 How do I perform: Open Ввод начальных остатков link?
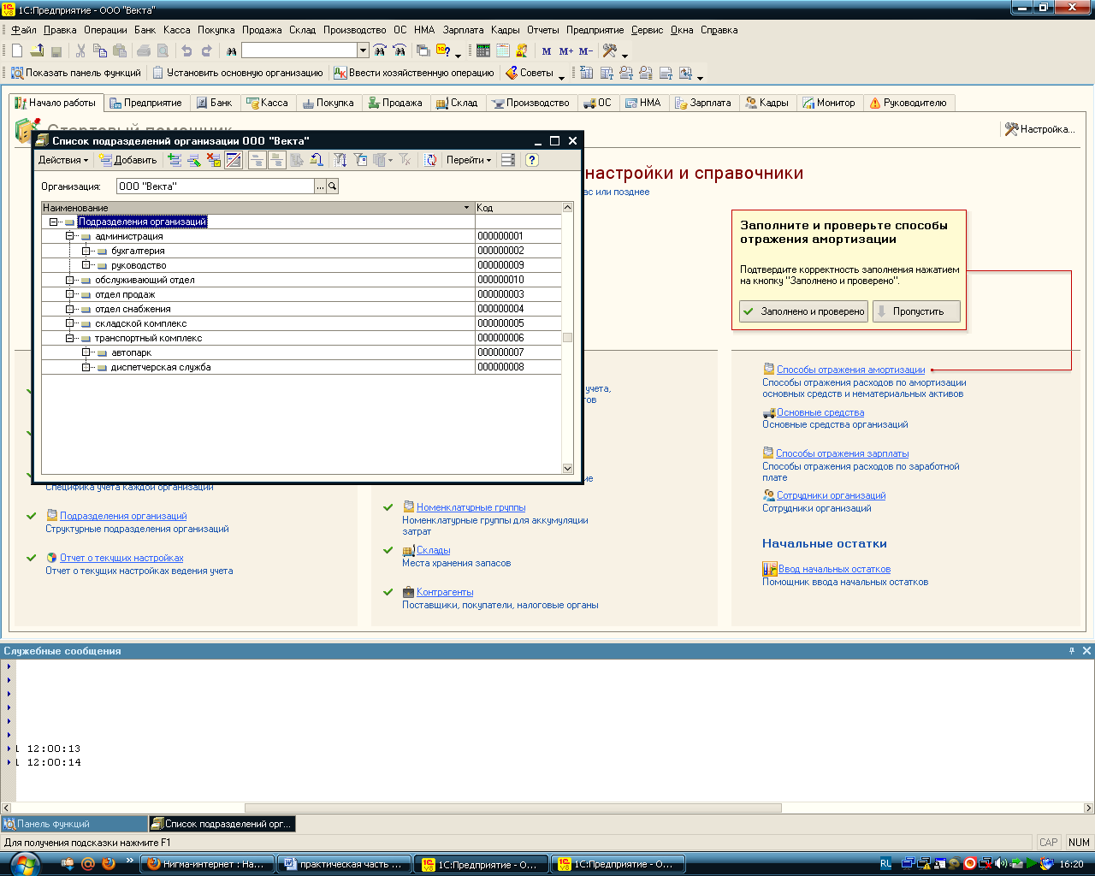[834, 569]
